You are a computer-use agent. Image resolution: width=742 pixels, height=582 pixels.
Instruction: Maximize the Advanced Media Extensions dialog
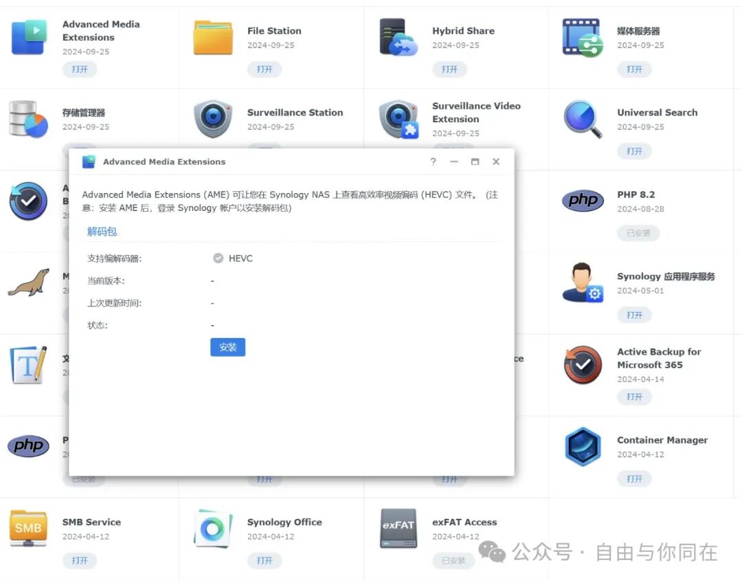pos(475,162)
